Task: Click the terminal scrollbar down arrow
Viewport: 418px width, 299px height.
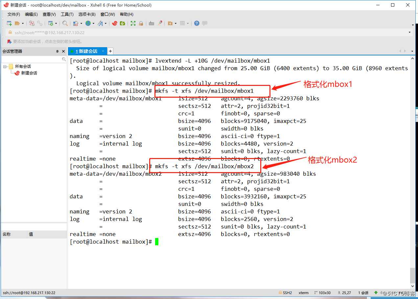Action: [413, 286]
